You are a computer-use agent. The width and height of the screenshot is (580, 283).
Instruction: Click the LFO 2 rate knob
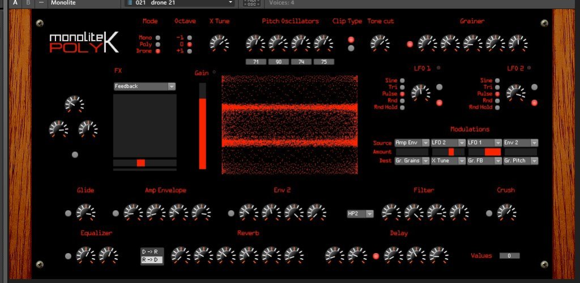click(x=515, y=92)
